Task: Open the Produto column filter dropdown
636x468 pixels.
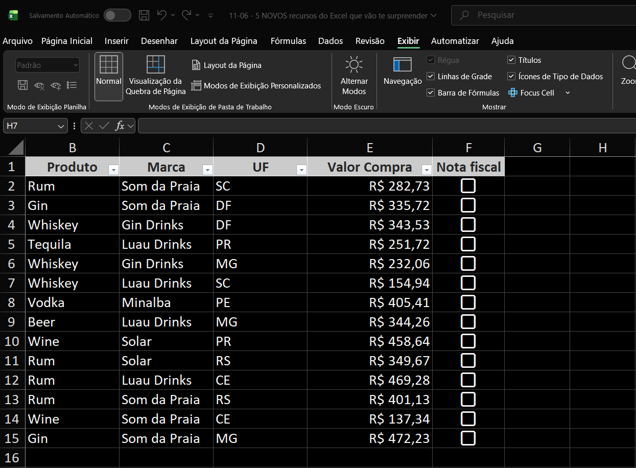Action: (x=113, y=170)
